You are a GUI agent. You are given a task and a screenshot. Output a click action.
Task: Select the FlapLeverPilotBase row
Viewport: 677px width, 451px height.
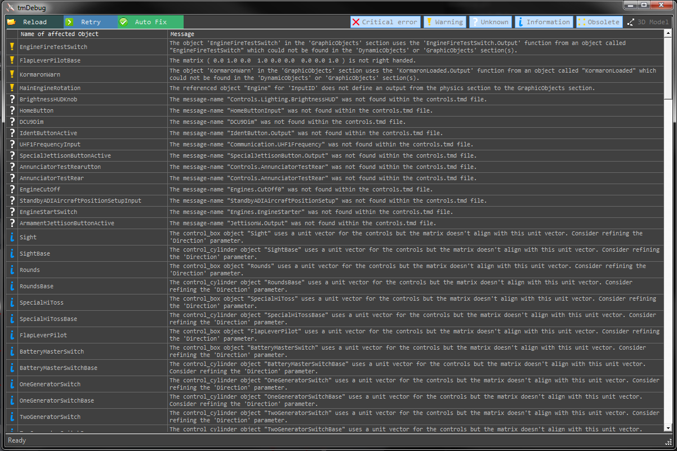[84, 60]
